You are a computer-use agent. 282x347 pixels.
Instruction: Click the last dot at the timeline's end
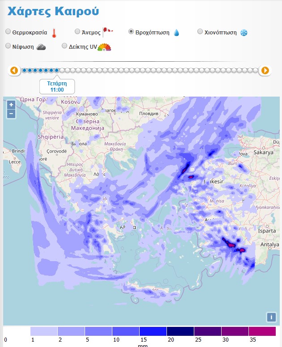[x=256, y=70]
